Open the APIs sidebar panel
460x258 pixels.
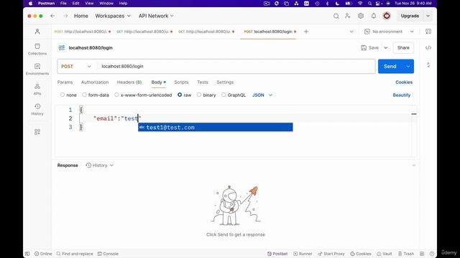click(37, 89)
